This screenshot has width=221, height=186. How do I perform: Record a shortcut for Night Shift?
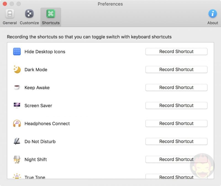(x=176, y=159)
